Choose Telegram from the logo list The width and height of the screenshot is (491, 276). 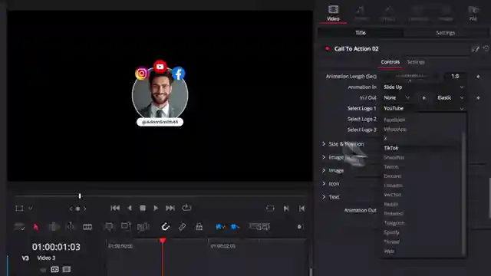point(394,223)
